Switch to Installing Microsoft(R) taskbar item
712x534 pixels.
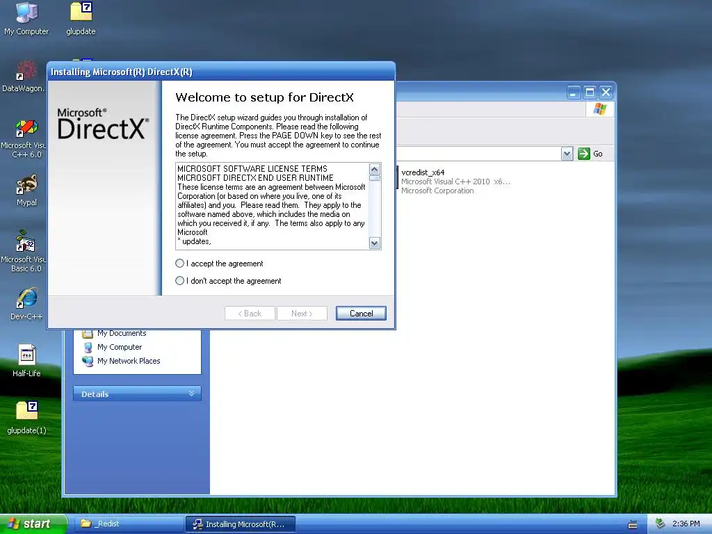coord(241,524)
